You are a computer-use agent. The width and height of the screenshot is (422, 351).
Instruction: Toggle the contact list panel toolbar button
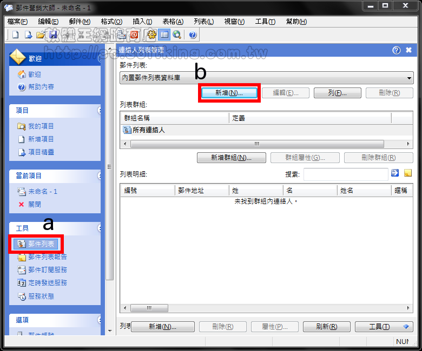164,35
